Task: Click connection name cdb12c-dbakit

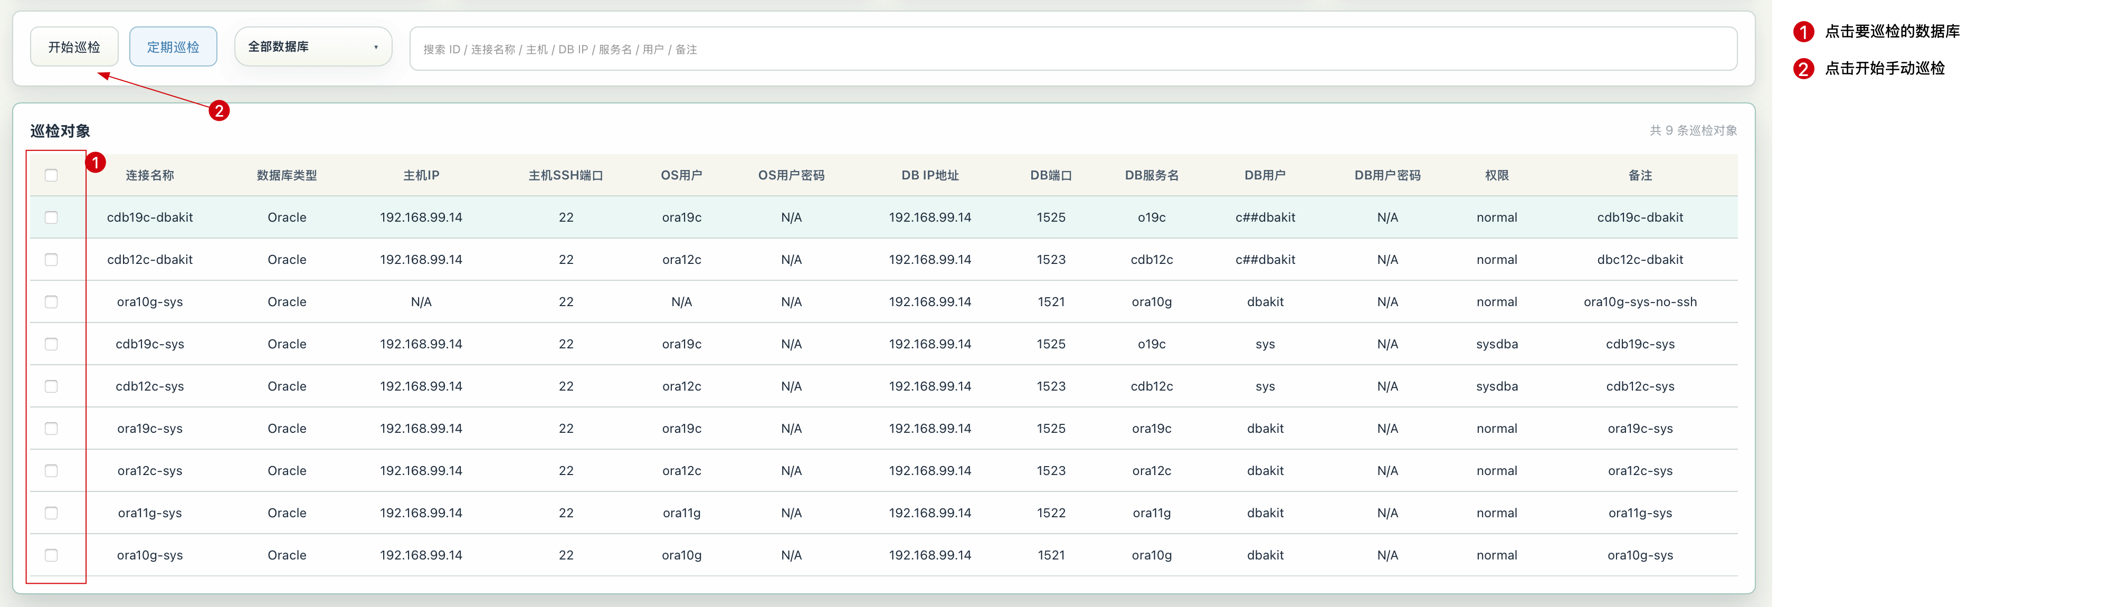Action: point(150,260)
